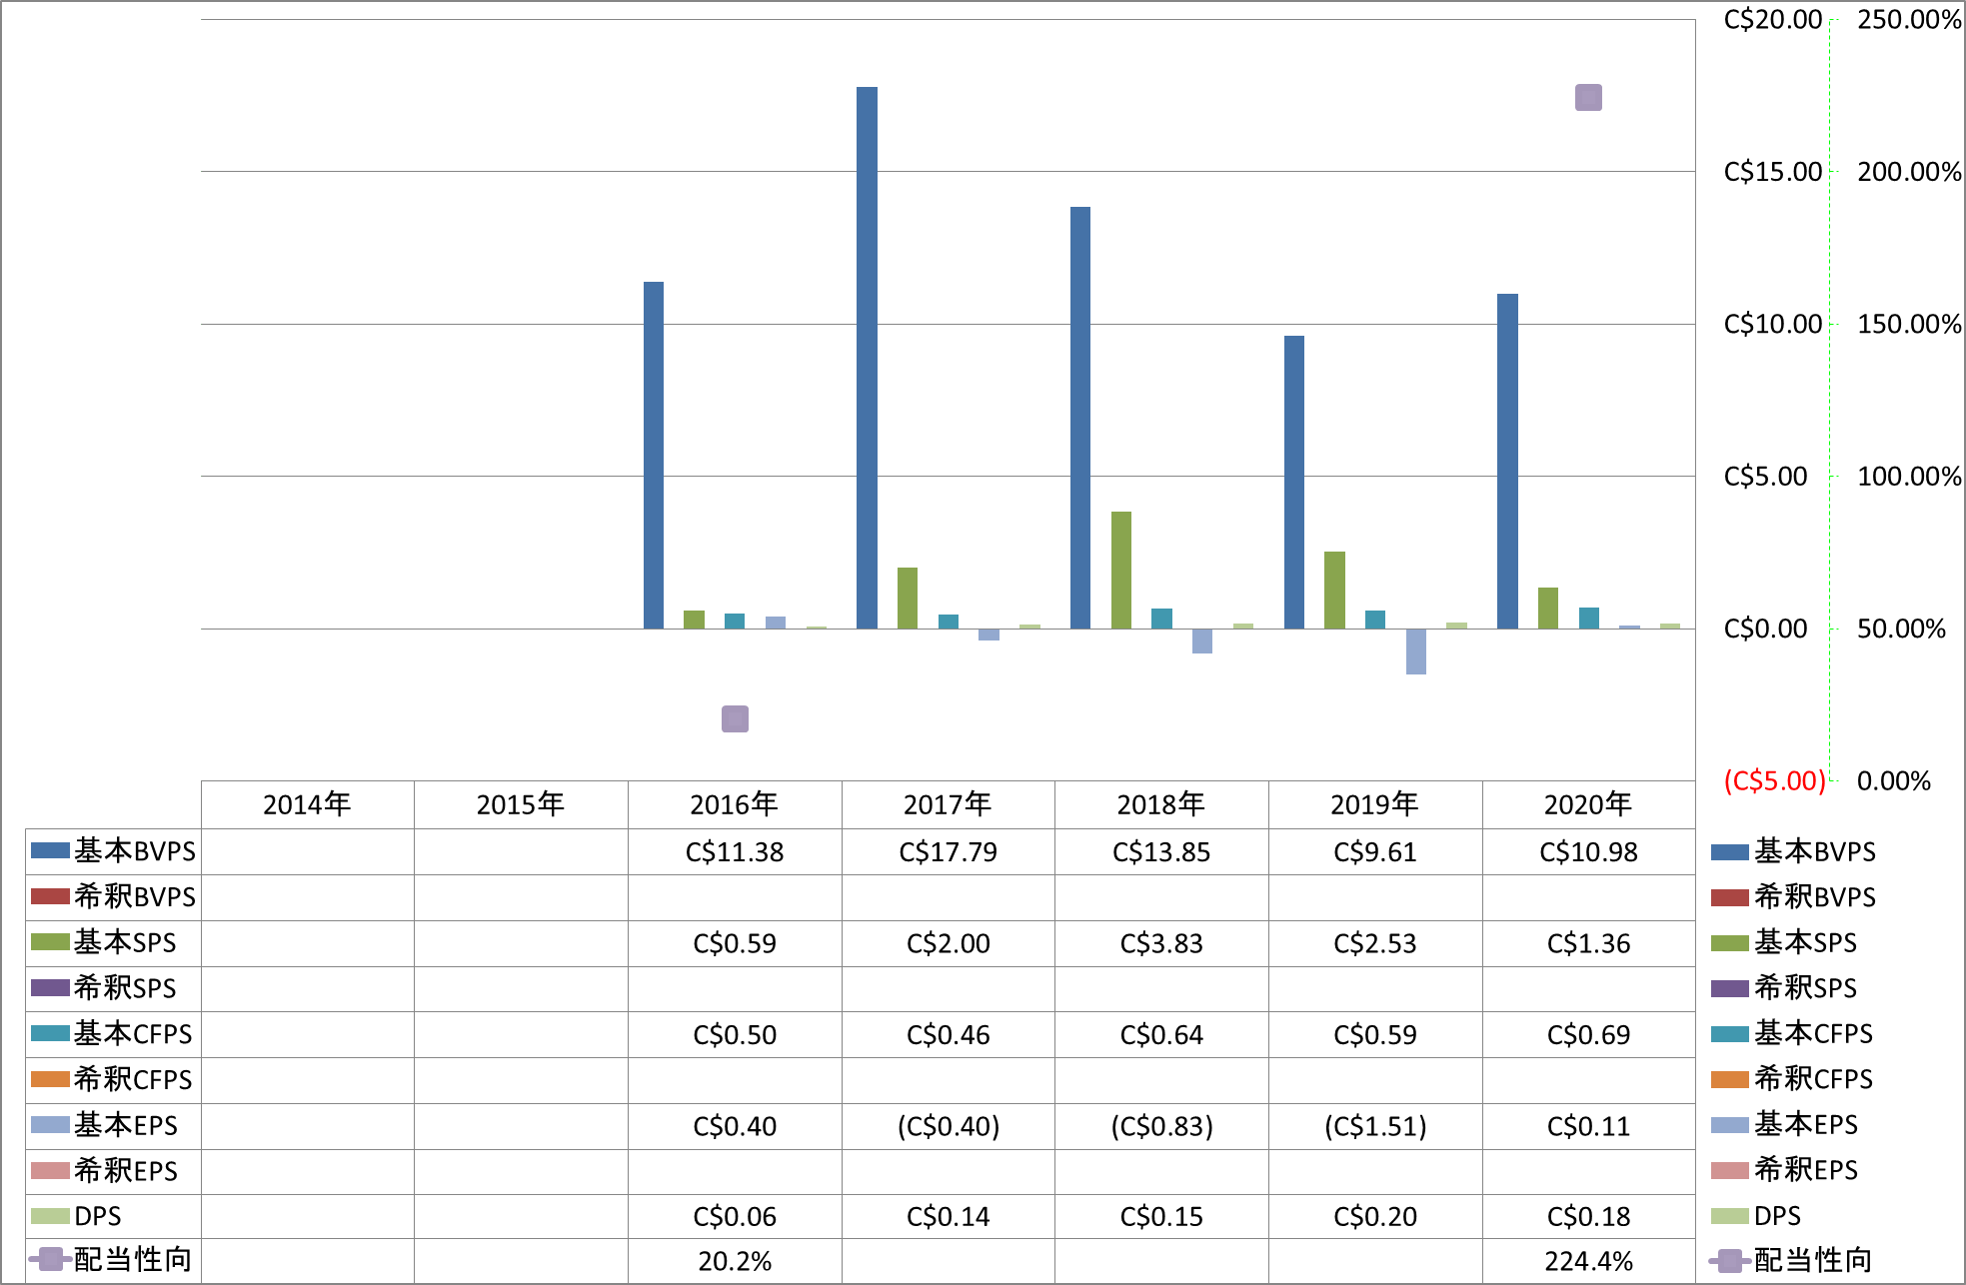
Task: Click the 2016年 column header
Action: coord(735,804)
